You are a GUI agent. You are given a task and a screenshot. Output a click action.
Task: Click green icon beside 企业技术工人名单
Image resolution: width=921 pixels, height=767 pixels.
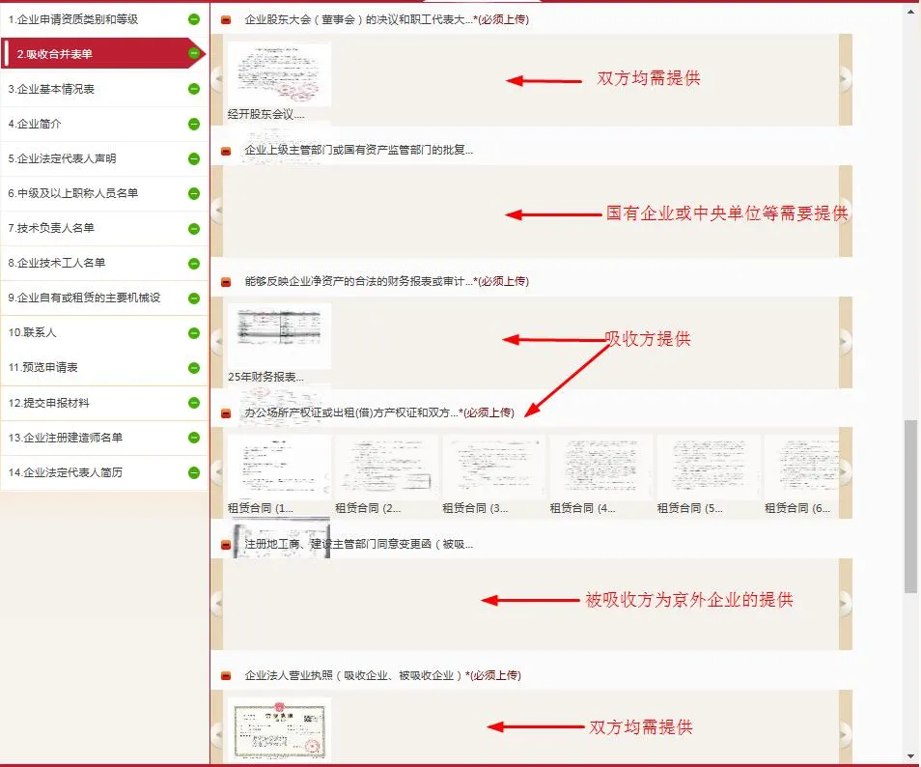[x=194, y=263]
